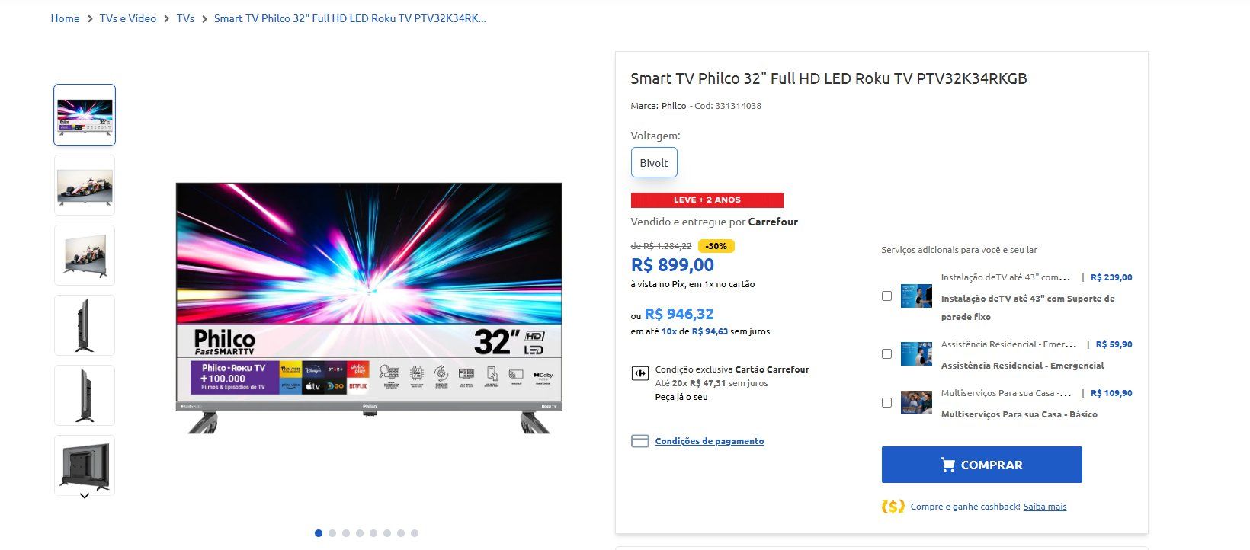This screenshot has width=1250, height=550.
Task: Expand more thumbnails with down chevron
Action: click(85, 496)
